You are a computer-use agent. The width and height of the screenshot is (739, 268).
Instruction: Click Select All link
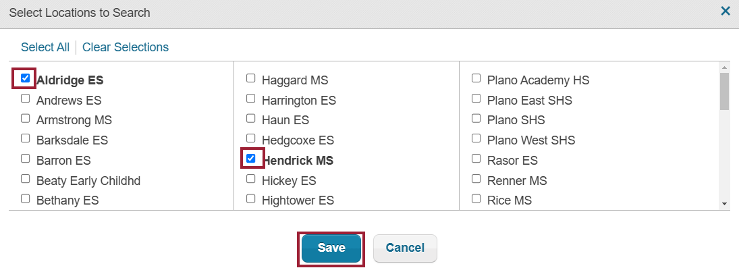45,47
